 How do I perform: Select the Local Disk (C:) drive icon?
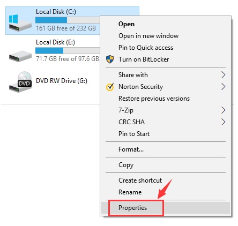tap(20, 22)
